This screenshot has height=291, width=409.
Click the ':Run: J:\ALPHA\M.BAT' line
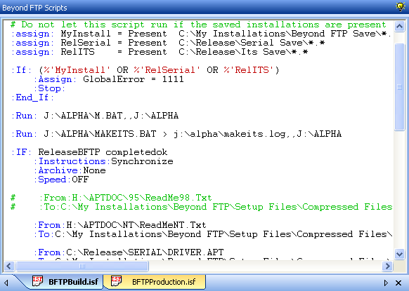point(95,116)
